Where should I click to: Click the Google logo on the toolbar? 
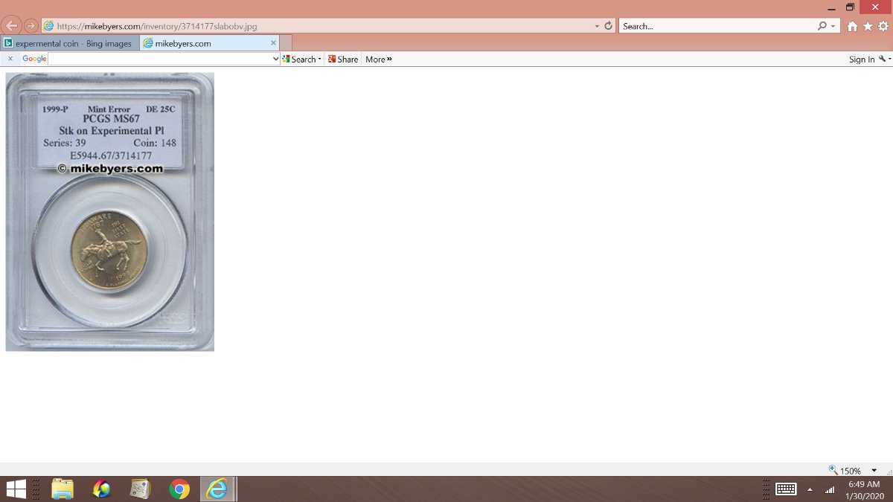pos(34,59)
